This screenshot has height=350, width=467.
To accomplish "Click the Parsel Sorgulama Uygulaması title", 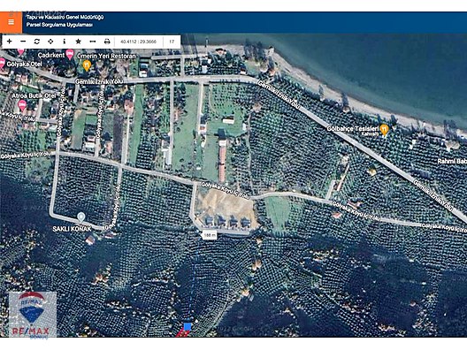I will click(x=59, y=25).
